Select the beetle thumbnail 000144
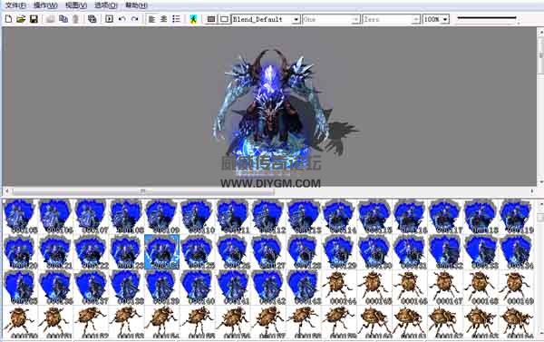The image size is (544, 342). coord(338,288)
